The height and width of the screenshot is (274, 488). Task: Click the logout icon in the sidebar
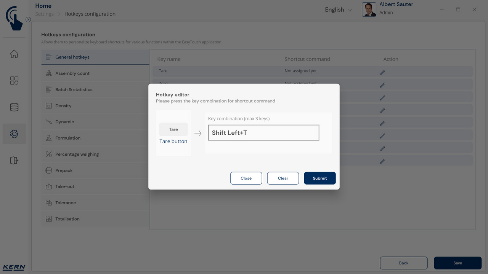[14, 160]
